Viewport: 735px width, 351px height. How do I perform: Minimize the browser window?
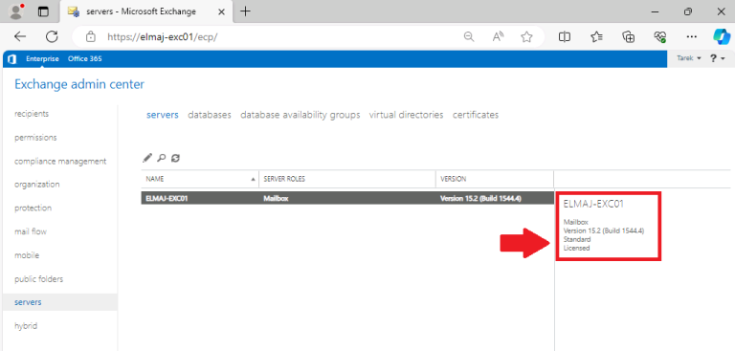tap(655, 12)
